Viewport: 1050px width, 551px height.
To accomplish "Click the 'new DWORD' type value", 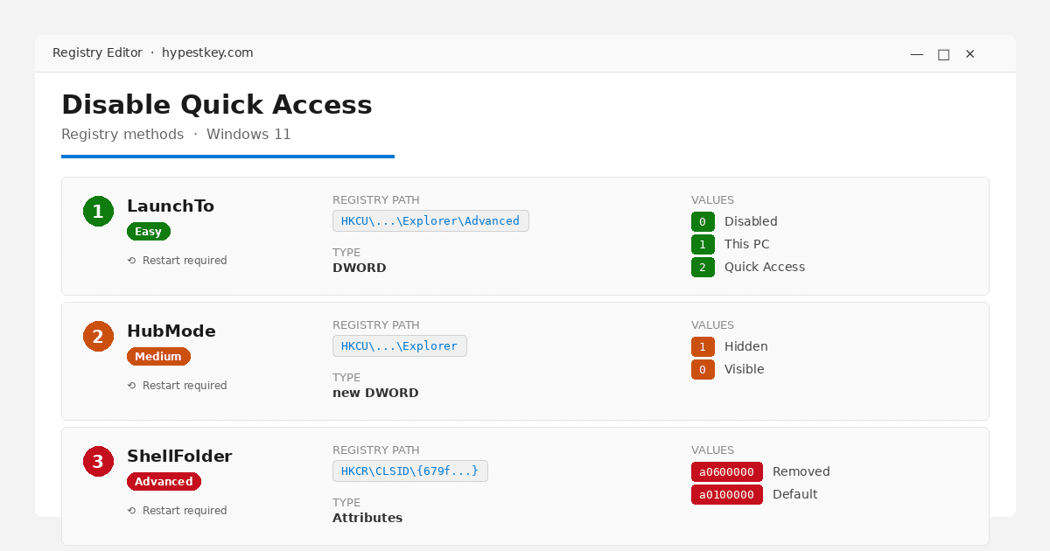I will click(375, 394).
